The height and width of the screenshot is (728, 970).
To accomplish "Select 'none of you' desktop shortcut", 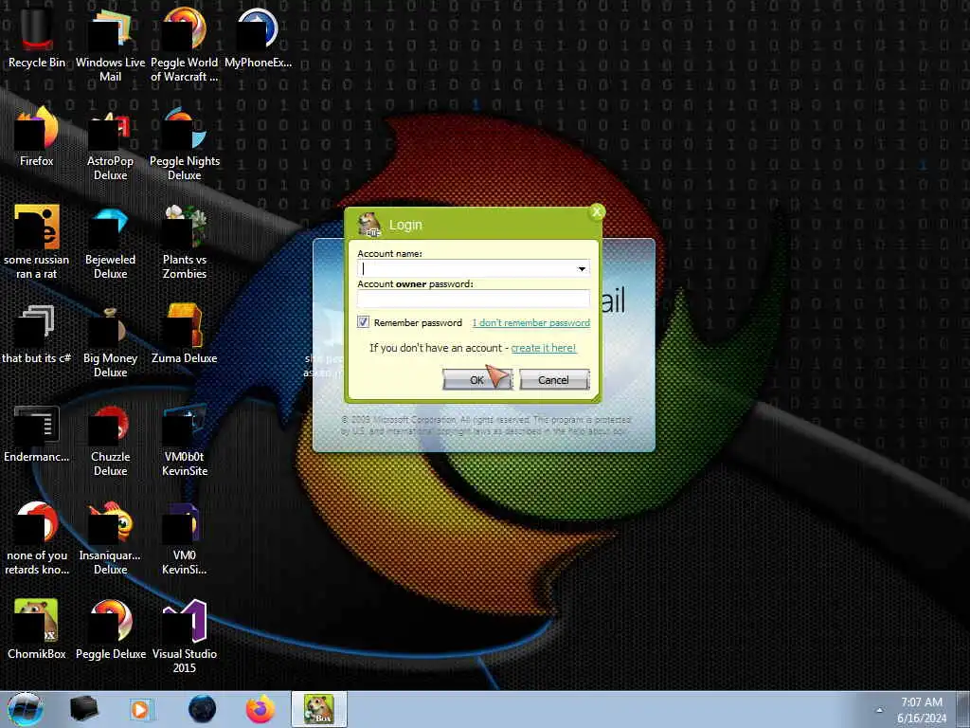I will 37,538.
